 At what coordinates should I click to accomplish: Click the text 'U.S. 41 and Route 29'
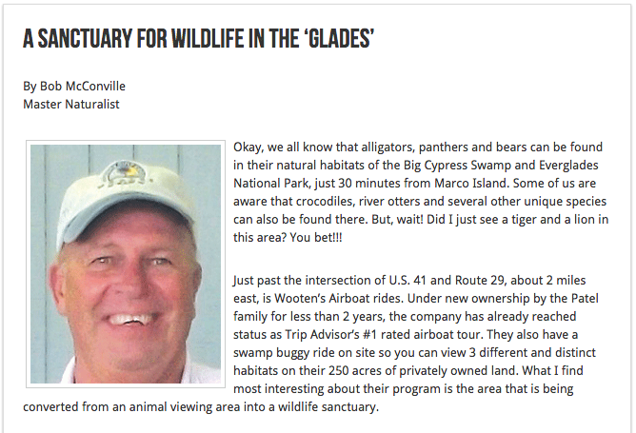click(x=447, y=281)
